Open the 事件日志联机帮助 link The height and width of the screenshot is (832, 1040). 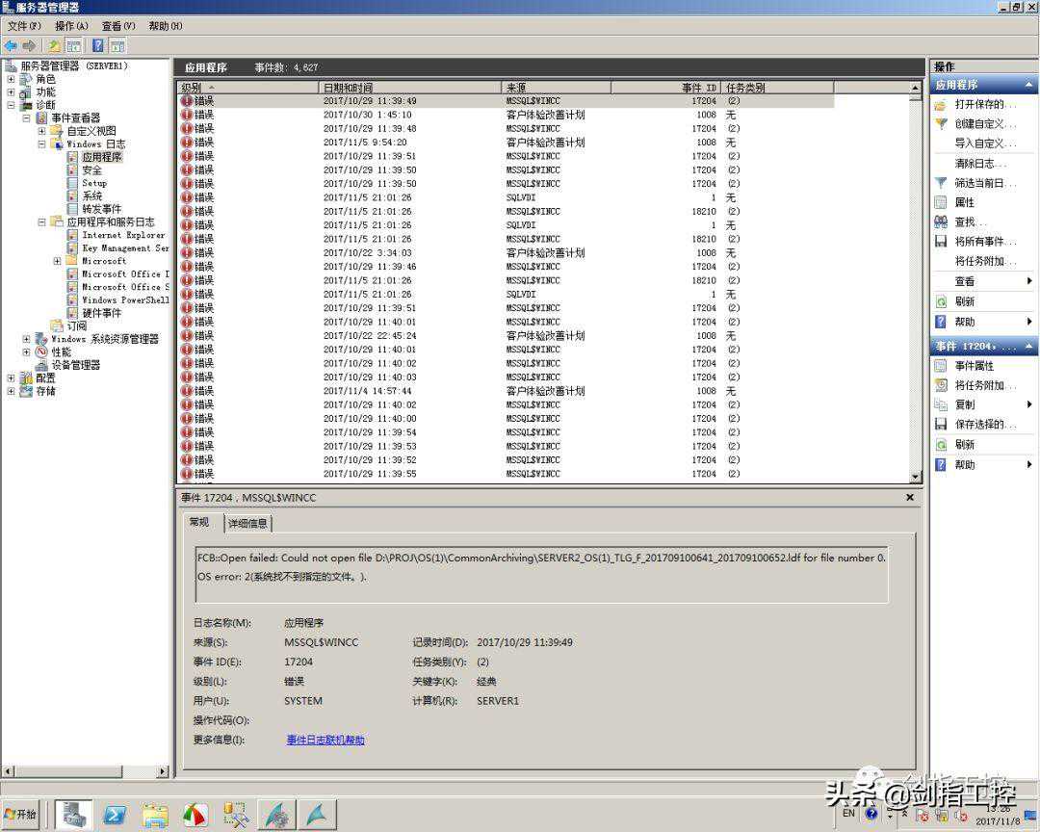325,741
